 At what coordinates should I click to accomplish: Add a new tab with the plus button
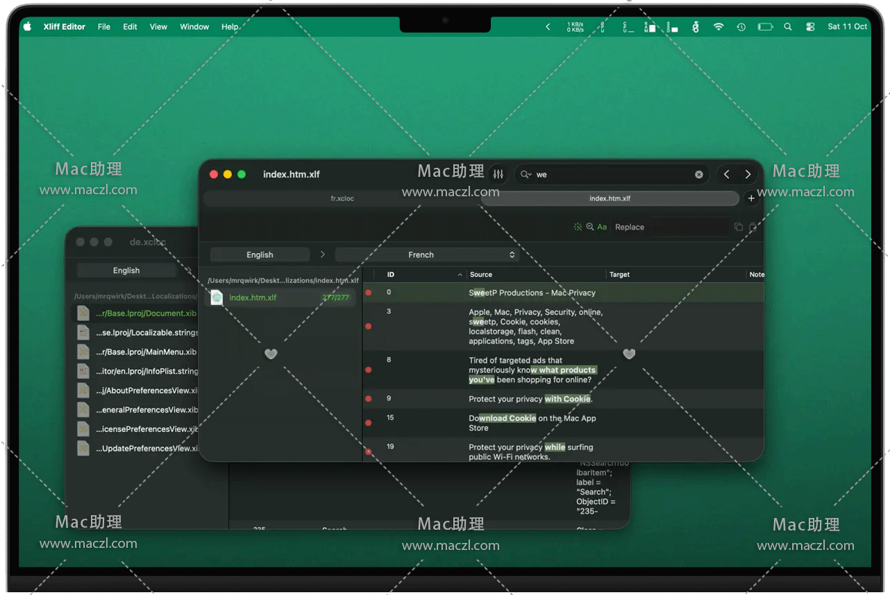tap(751, 198)
